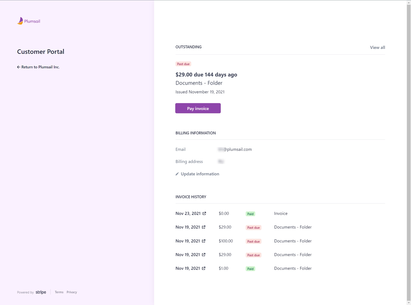Click the $0.00 amount in invoice history
This screenshot has width=411, height=305.
pos(224,213)
